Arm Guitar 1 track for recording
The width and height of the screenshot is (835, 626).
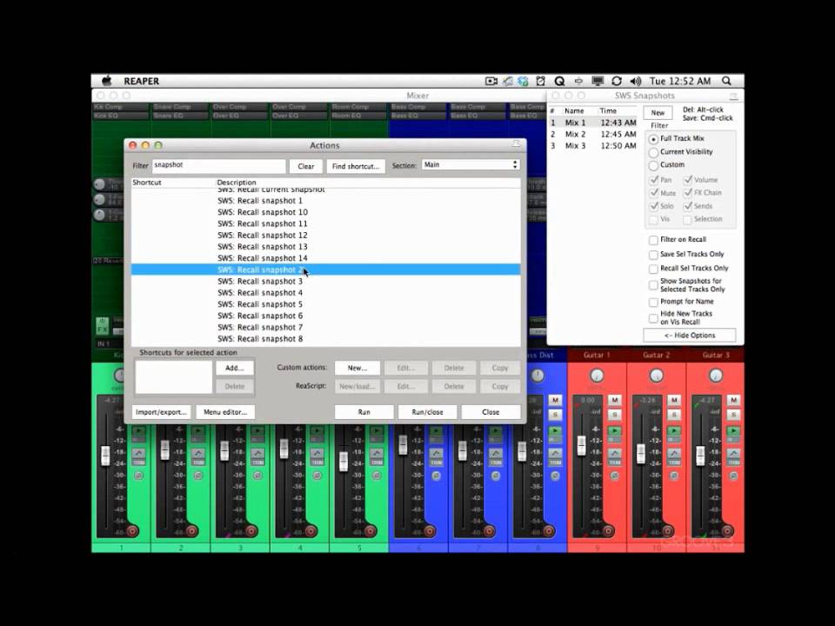click(608, 530)
